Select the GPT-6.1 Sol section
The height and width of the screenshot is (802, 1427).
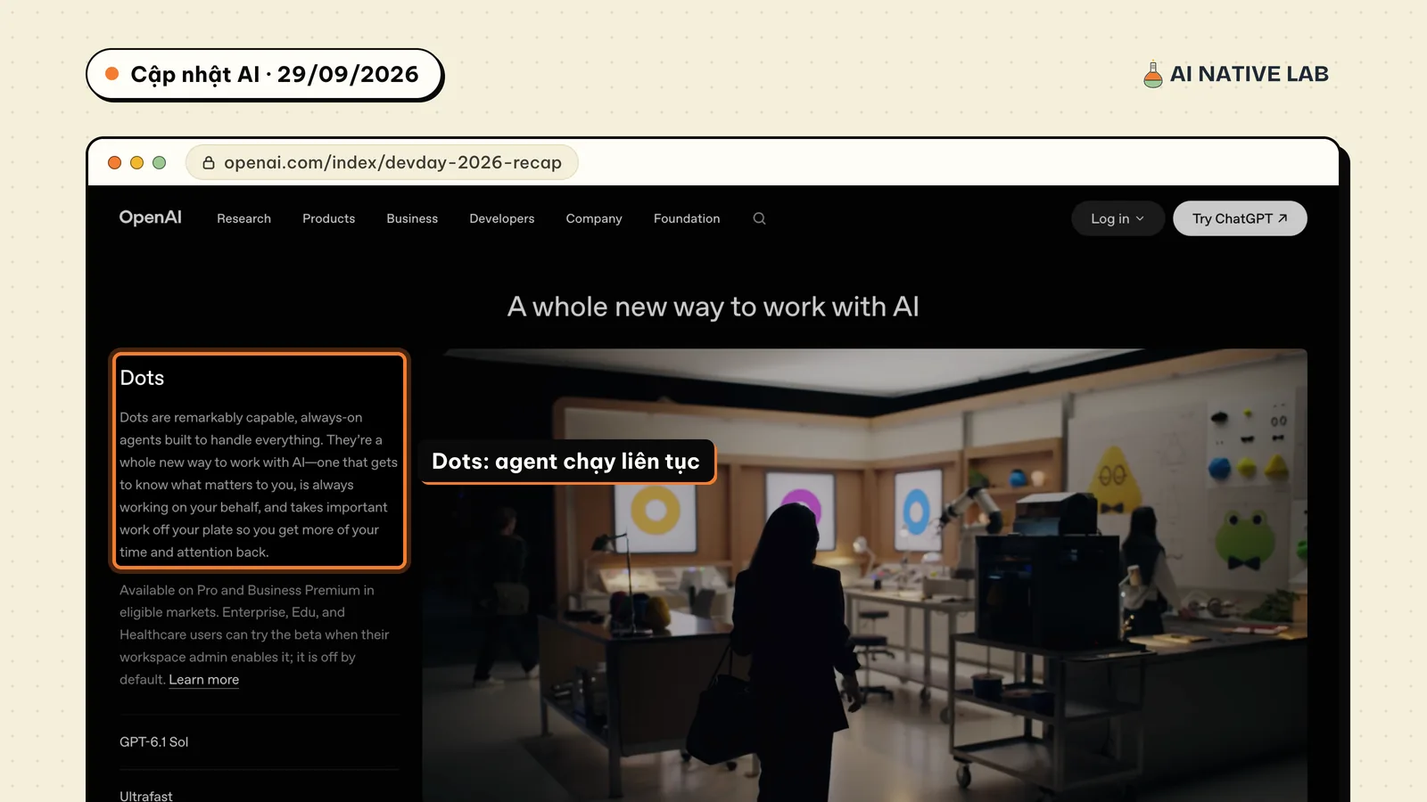coord(259,741)
